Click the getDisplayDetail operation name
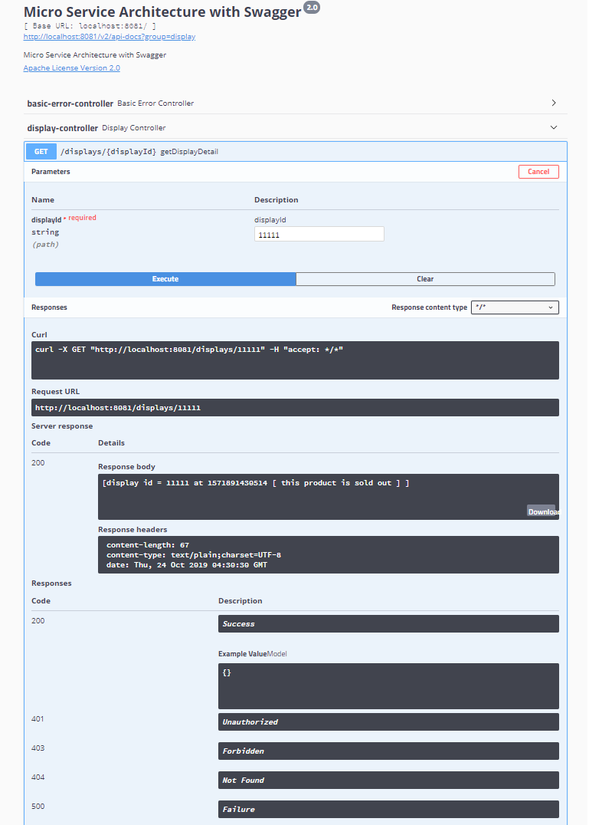The width and height of the screenshot is (589, 825). click(189, 152)
